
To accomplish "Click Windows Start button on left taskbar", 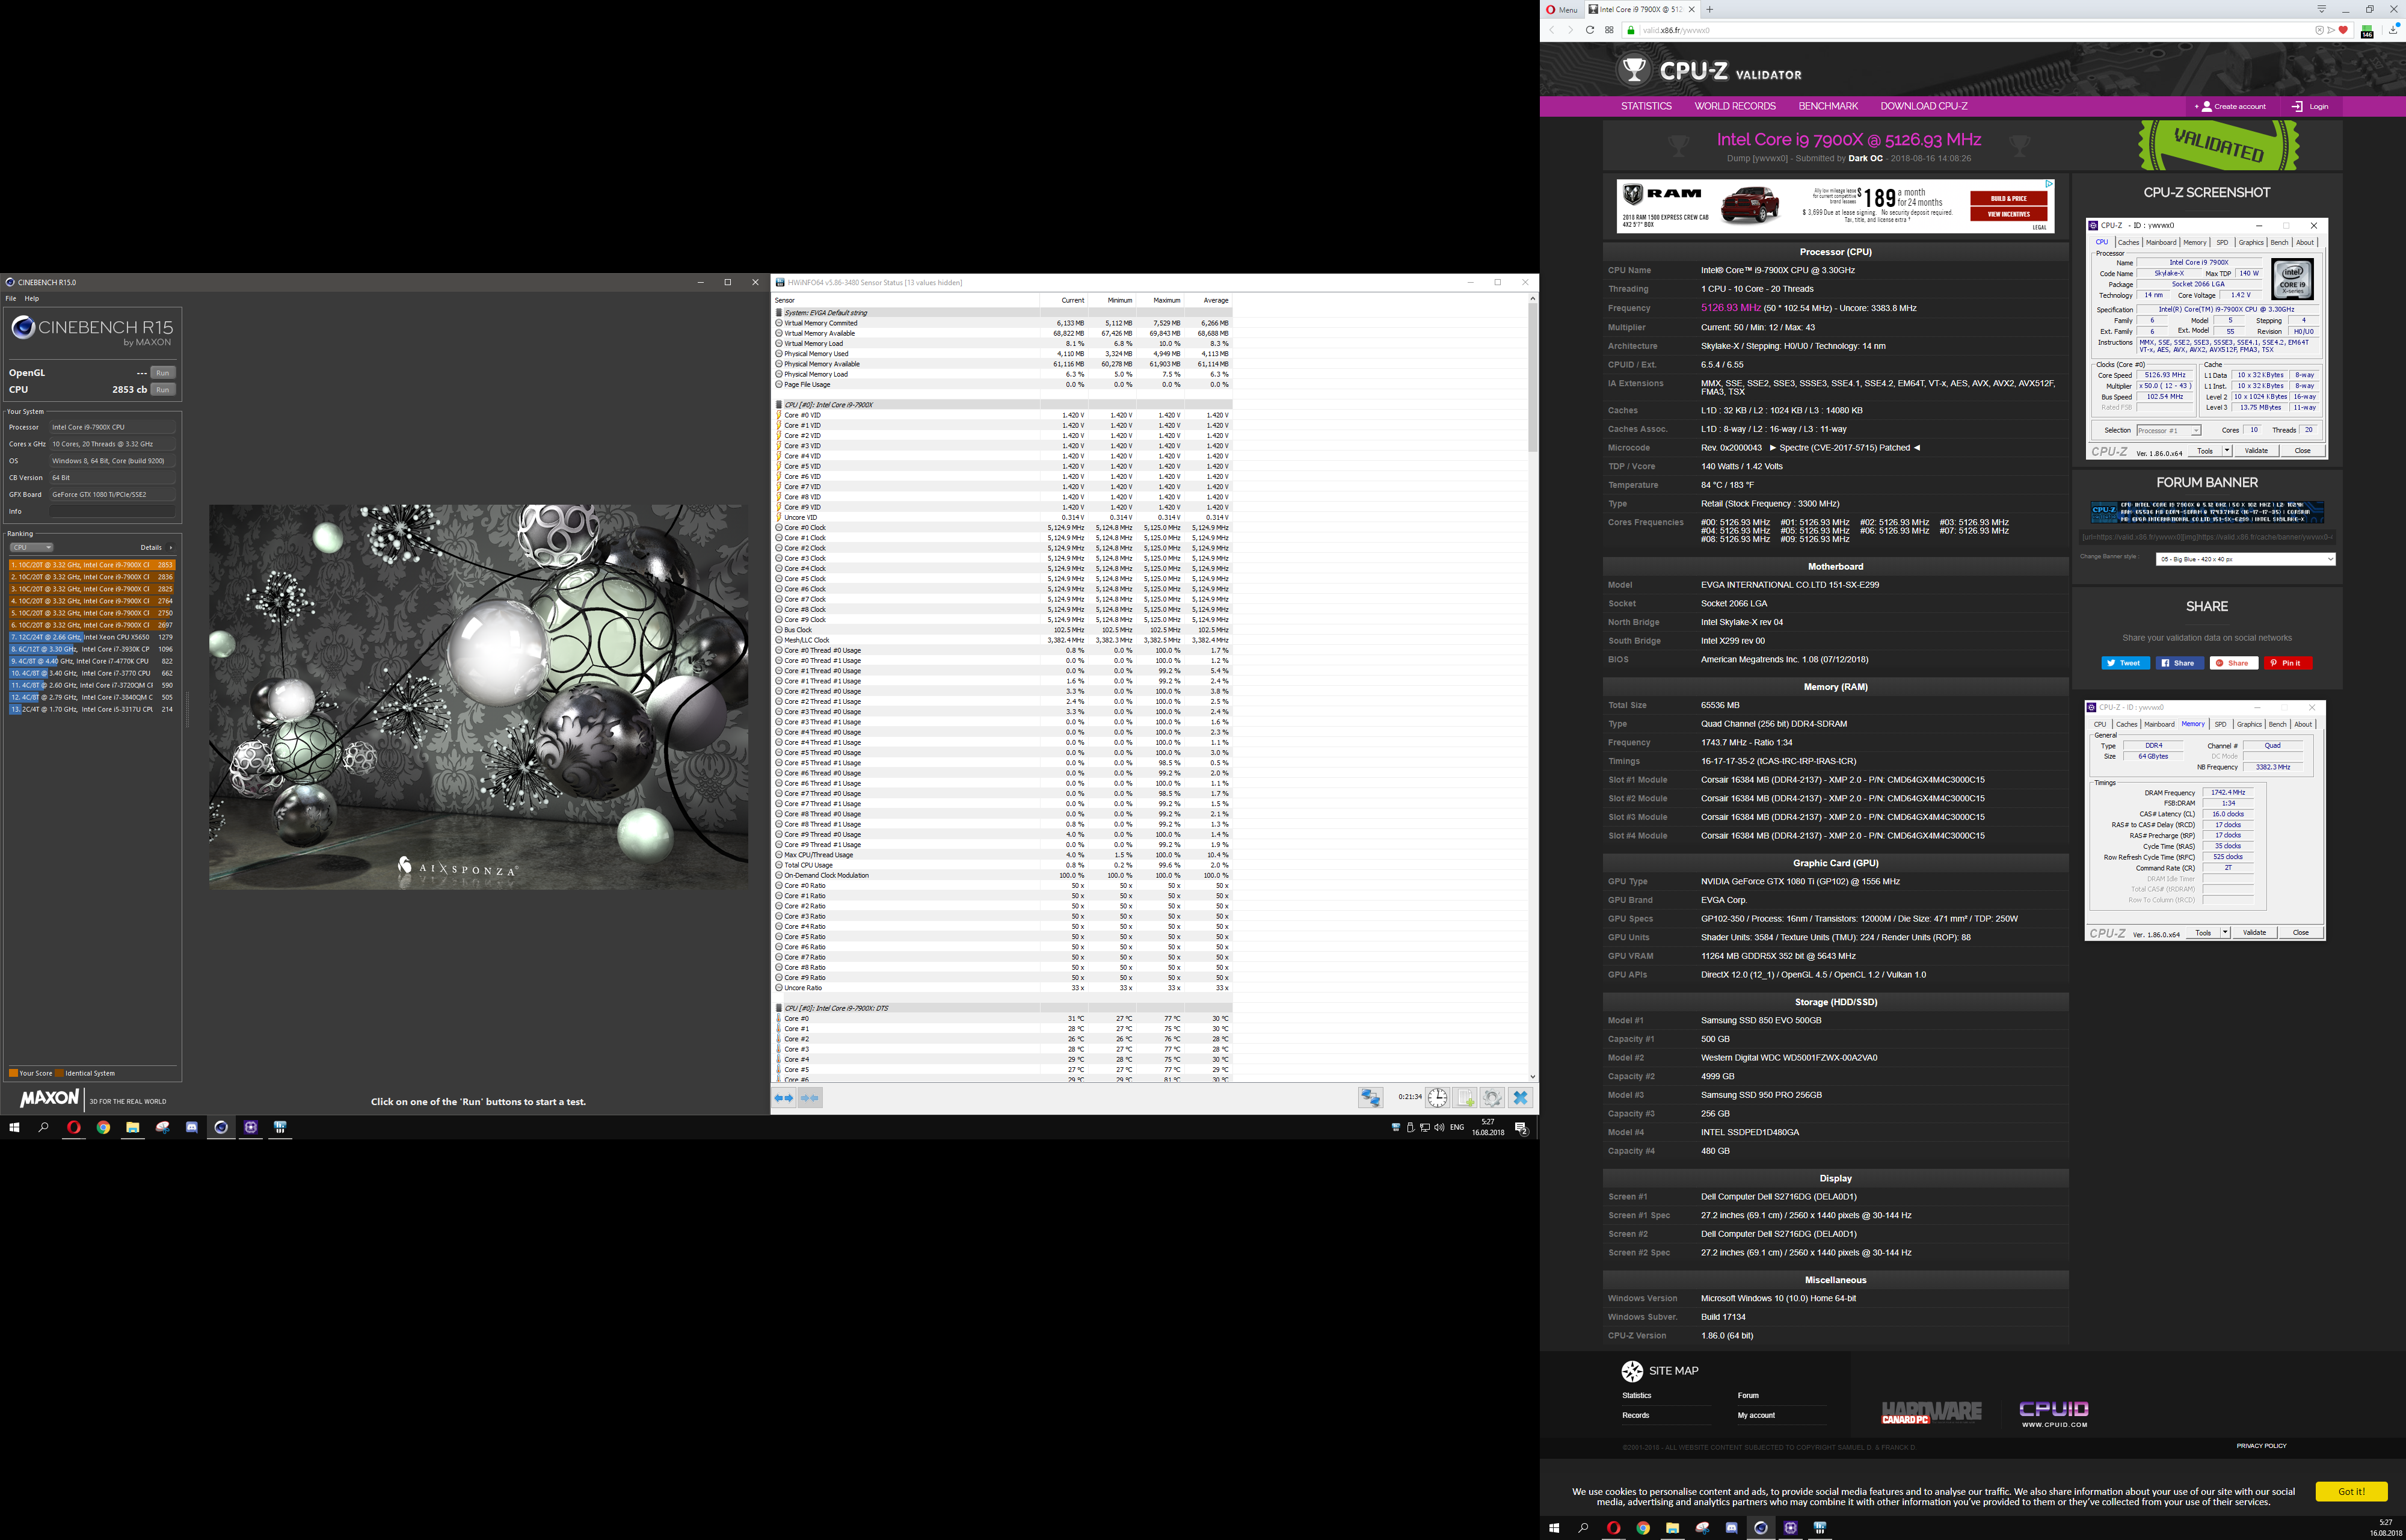I will (14, 1127).
